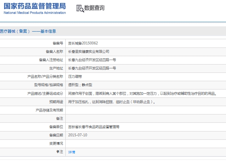Click the 生产地址 label
Screen dimensions: 226x163
56,68
